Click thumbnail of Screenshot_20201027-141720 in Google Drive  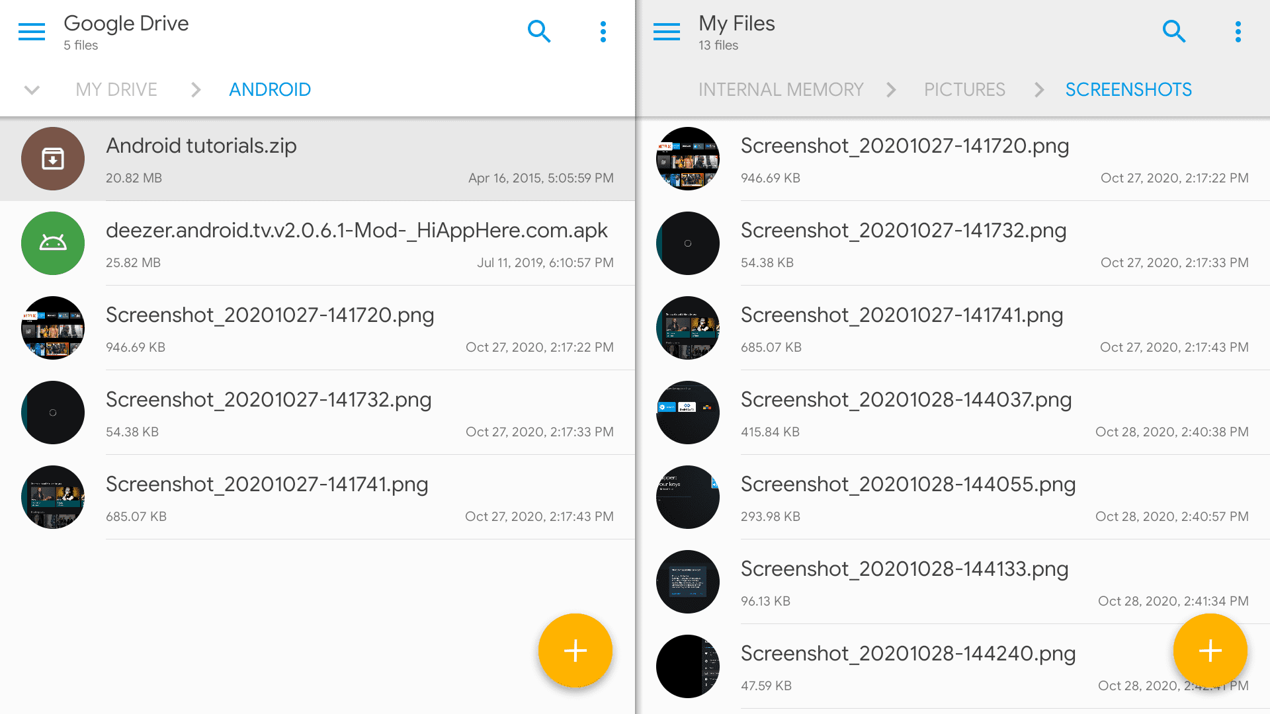coord(53,328)
